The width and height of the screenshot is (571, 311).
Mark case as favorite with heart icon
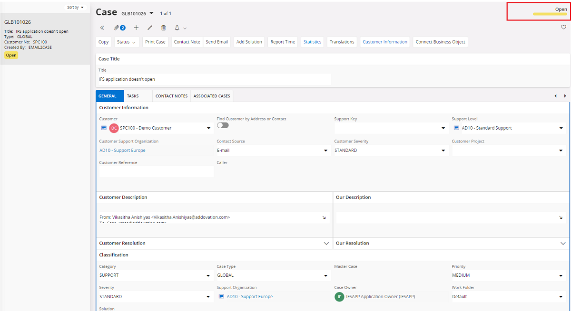tap(564, 28)
